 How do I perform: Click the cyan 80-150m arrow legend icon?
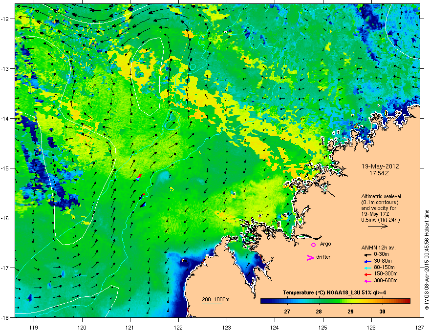(368, 268)
